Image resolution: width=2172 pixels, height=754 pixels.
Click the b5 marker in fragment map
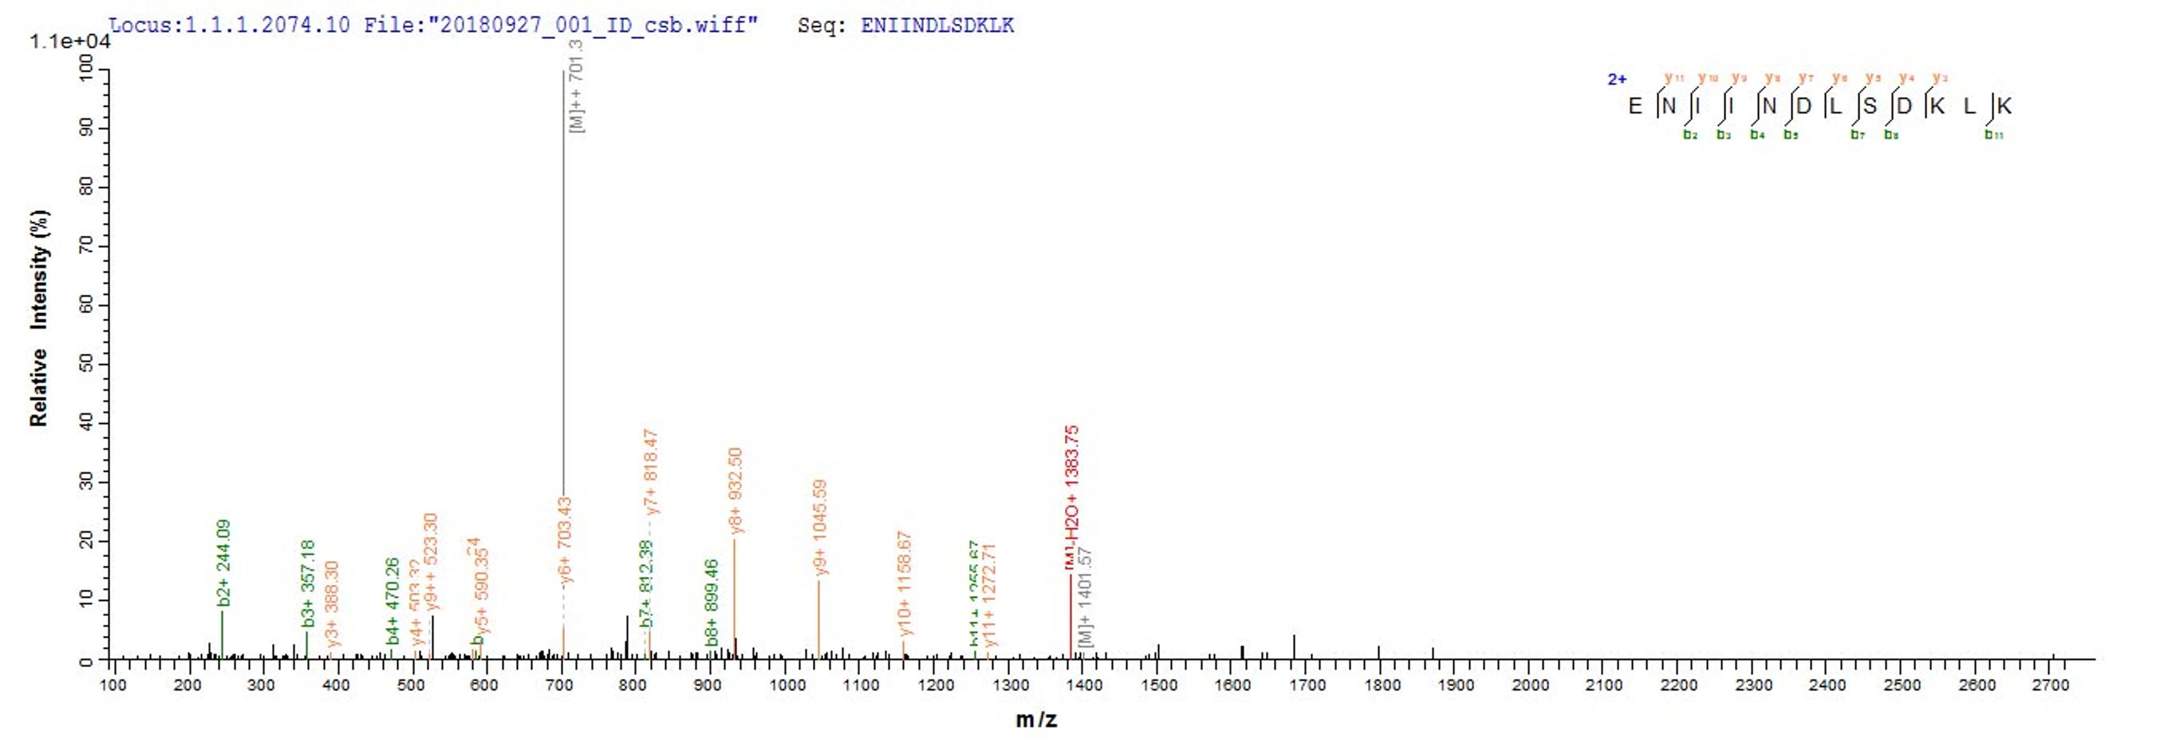click(1791, 135)
